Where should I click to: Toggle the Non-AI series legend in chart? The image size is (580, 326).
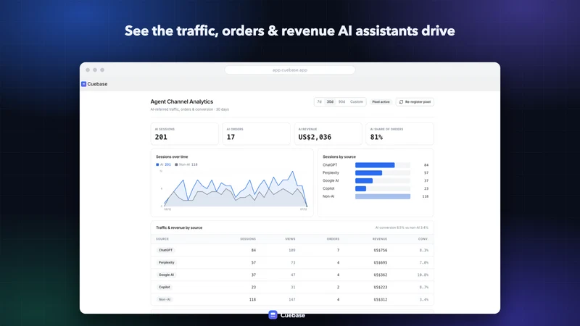click(186, 164)
